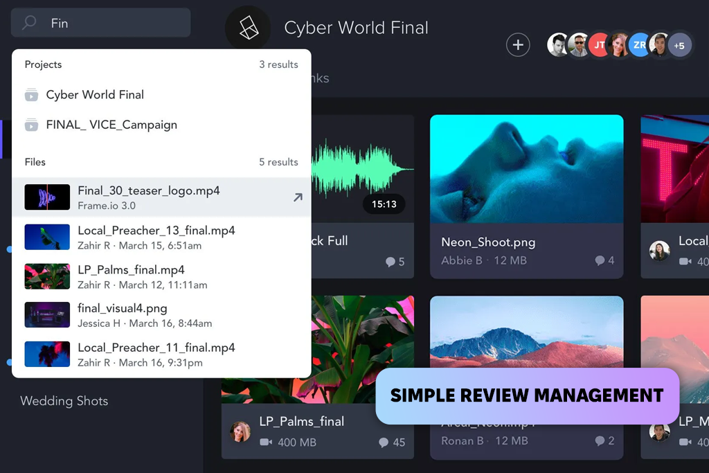This screenshot has width=709, height=473.
Task: Click the JT red avatar
Action: coord(600,45)
